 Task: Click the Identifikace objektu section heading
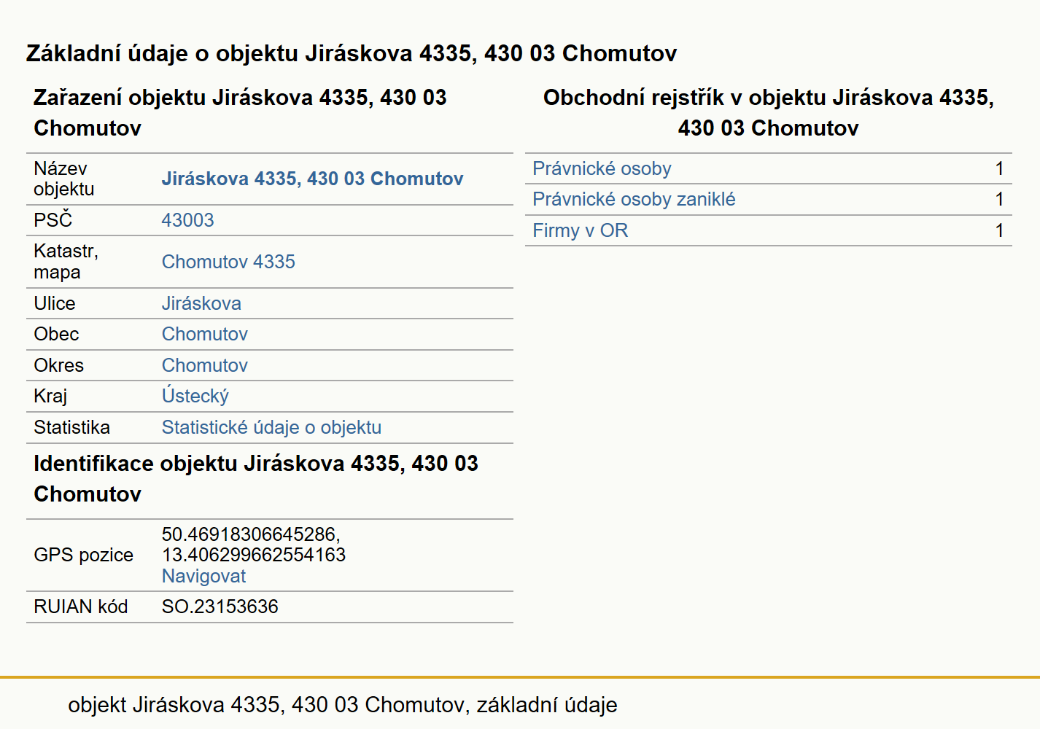[256, 478]
